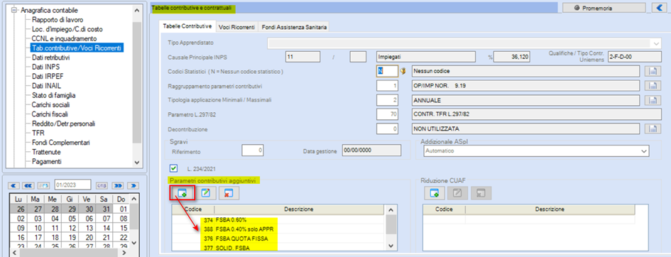
Task: Jump forward with double-right arrow button
Action: [118, 185]
